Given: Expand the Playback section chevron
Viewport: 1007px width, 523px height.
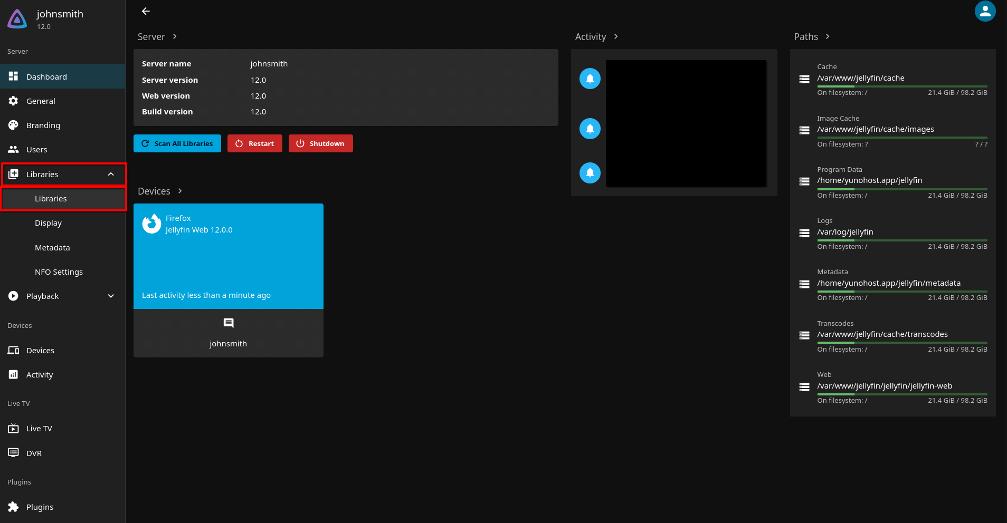Looking at the screenshot, I should pos(111,296).
